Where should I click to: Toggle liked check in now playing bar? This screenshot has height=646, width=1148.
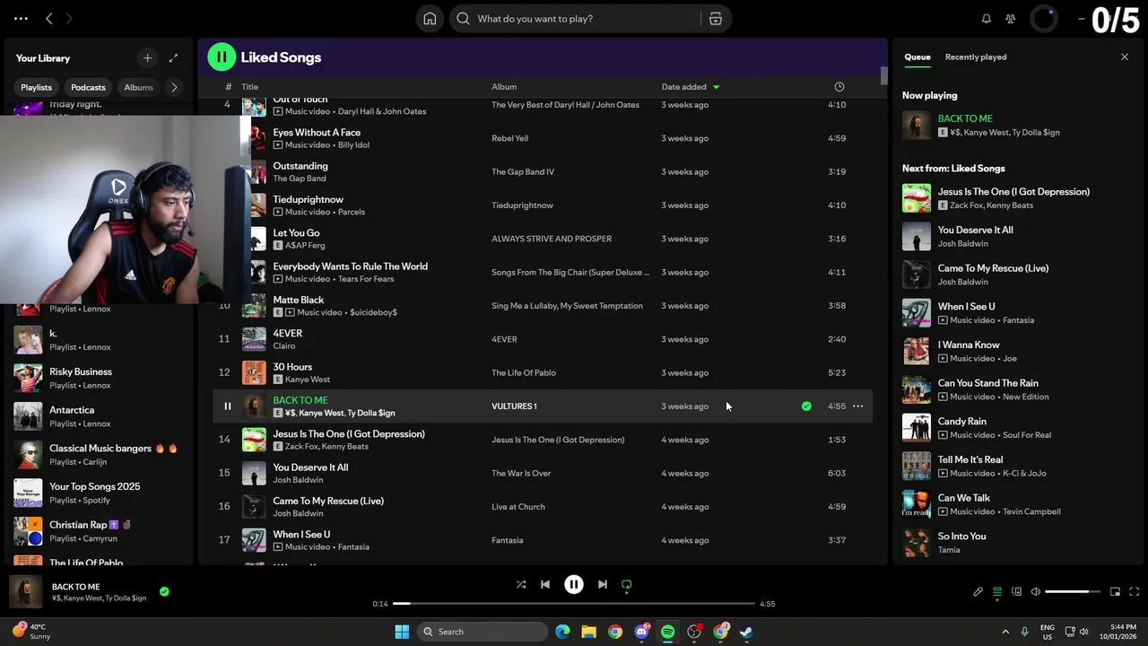tap(164, 592)
